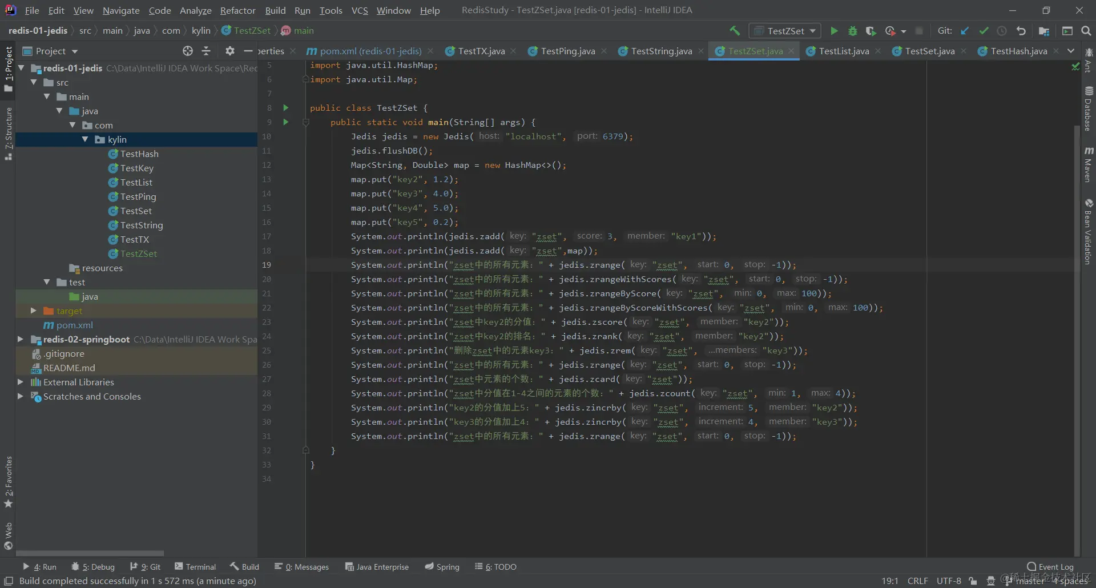This screenshot has height=588, width=1096.
Task: Switch to the TestString.java tab
Action: [x=662, y=51]
